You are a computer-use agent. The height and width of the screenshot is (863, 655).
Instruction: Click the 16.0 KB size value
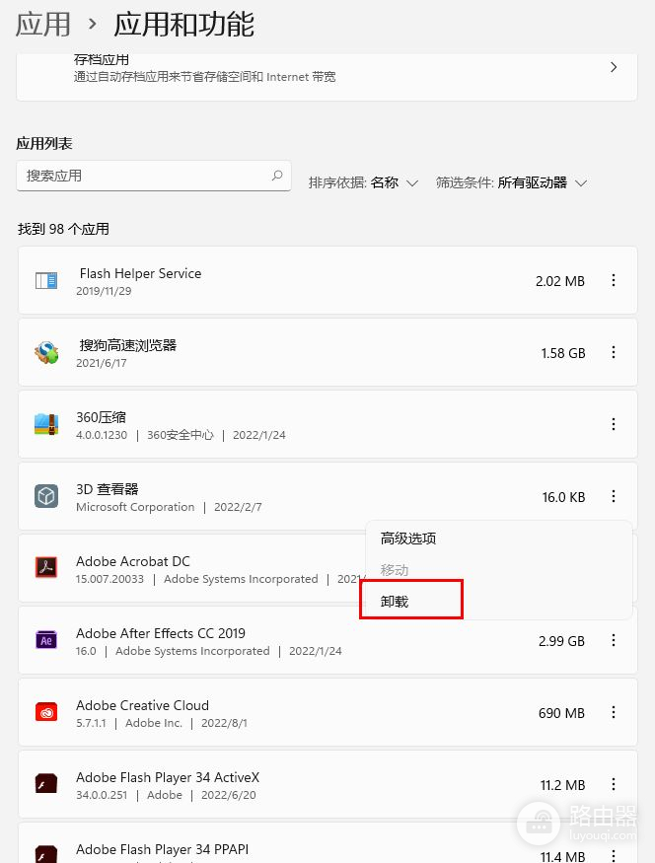click(563, 497)
